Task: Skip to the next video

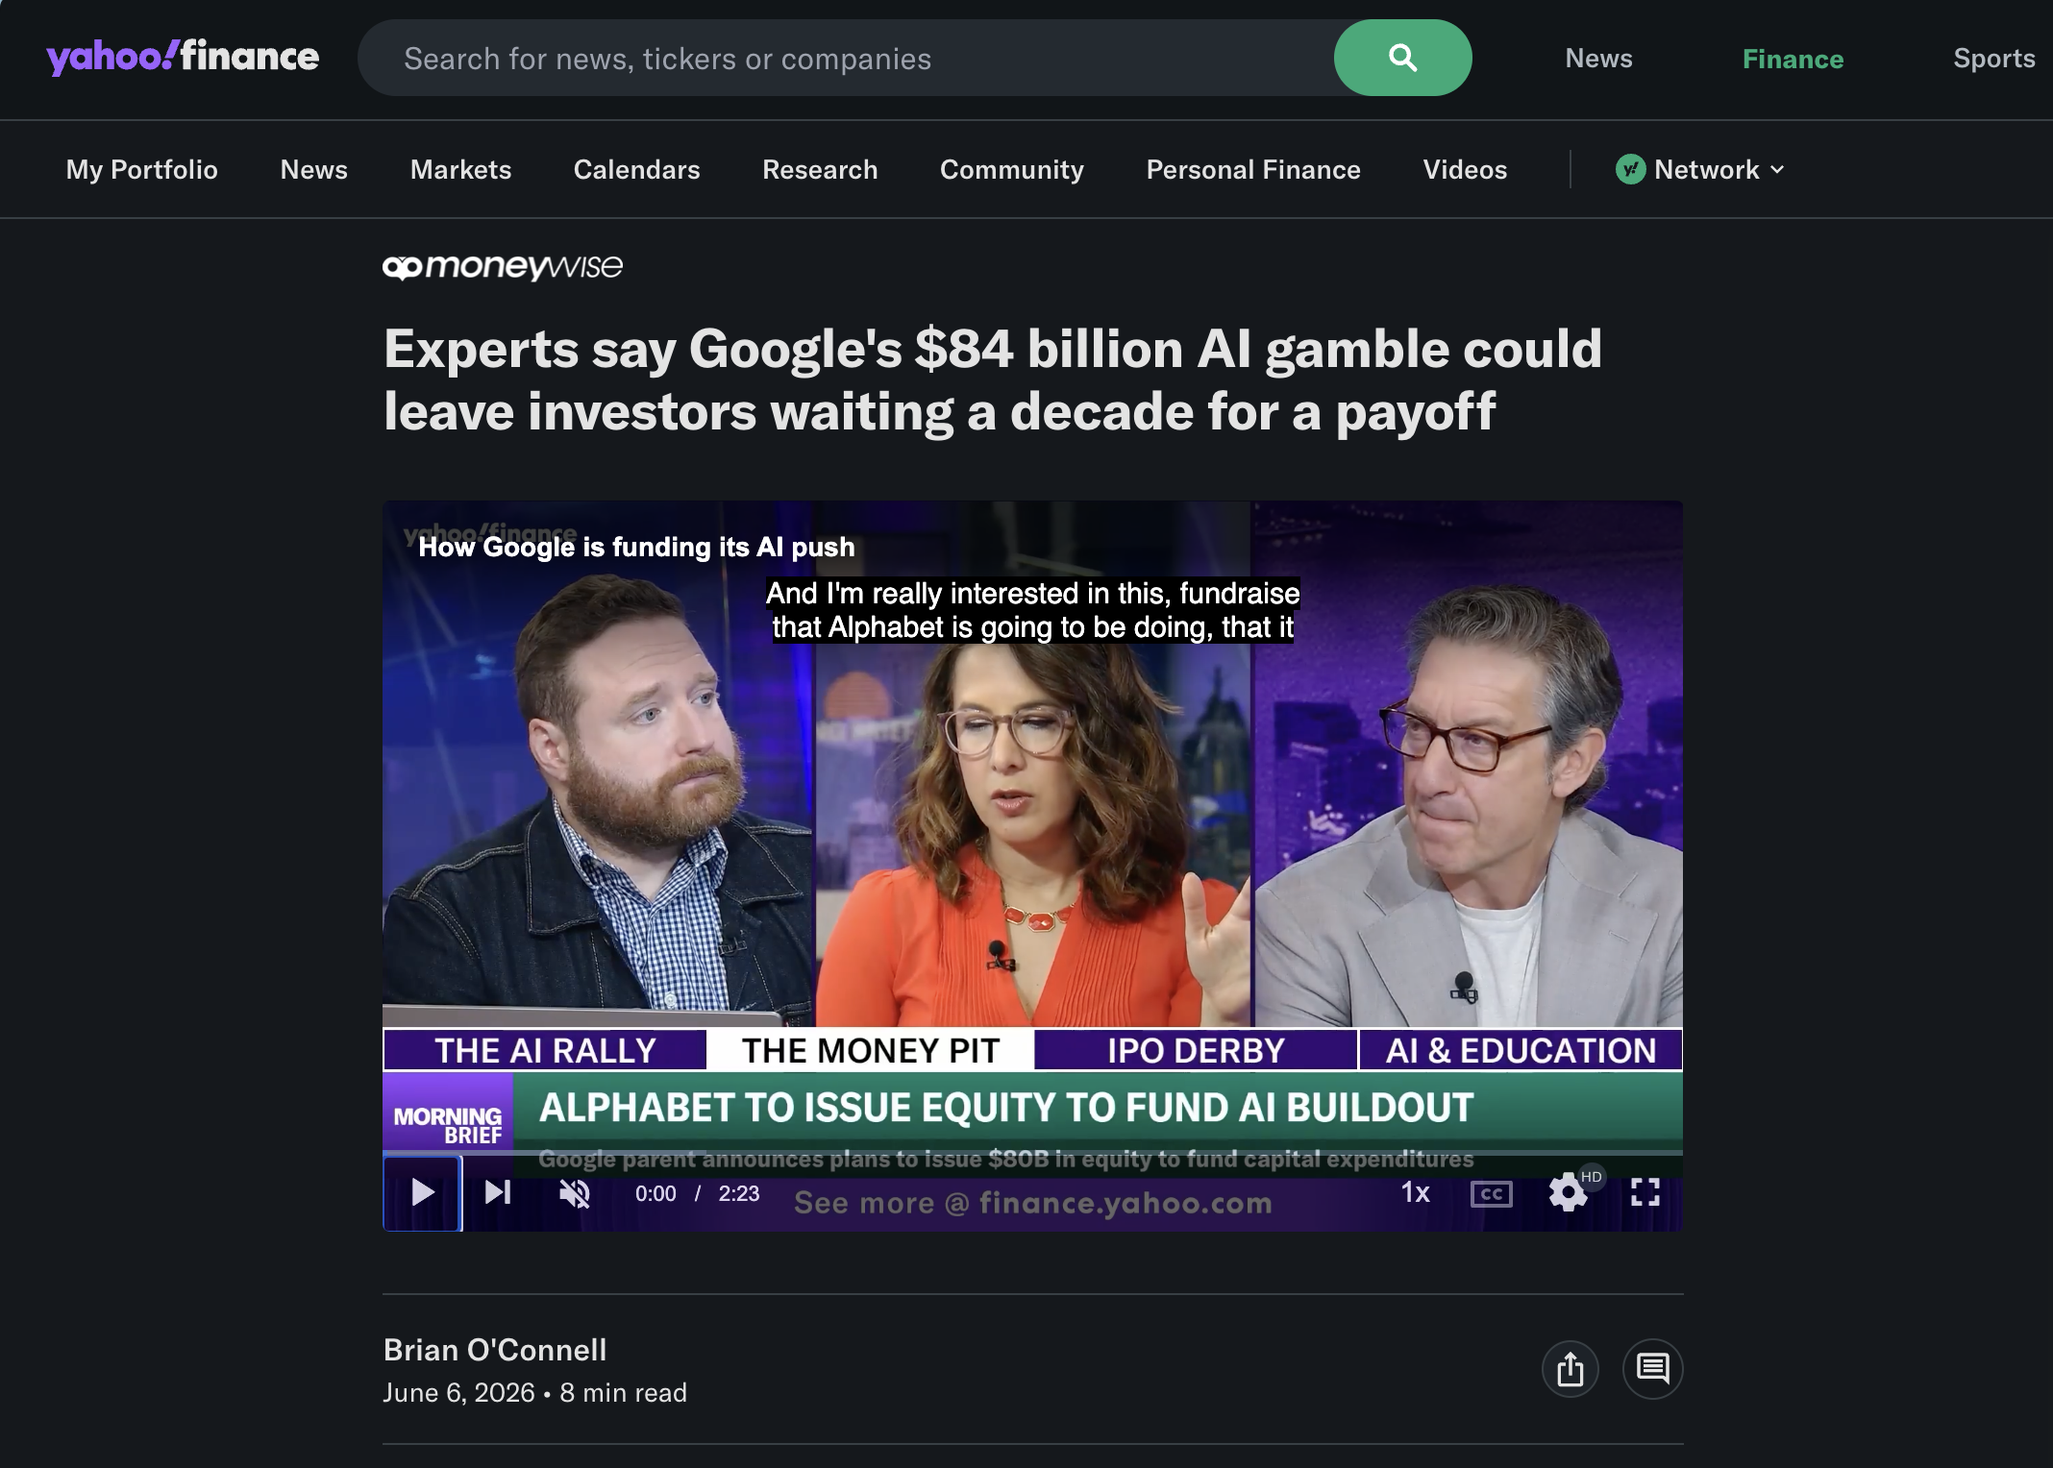Action: pyautogui.click(x=498, y=1193)
